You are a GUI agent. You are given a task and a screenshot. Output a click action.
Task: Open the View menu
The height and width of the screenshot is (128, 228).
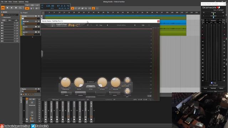10,2
